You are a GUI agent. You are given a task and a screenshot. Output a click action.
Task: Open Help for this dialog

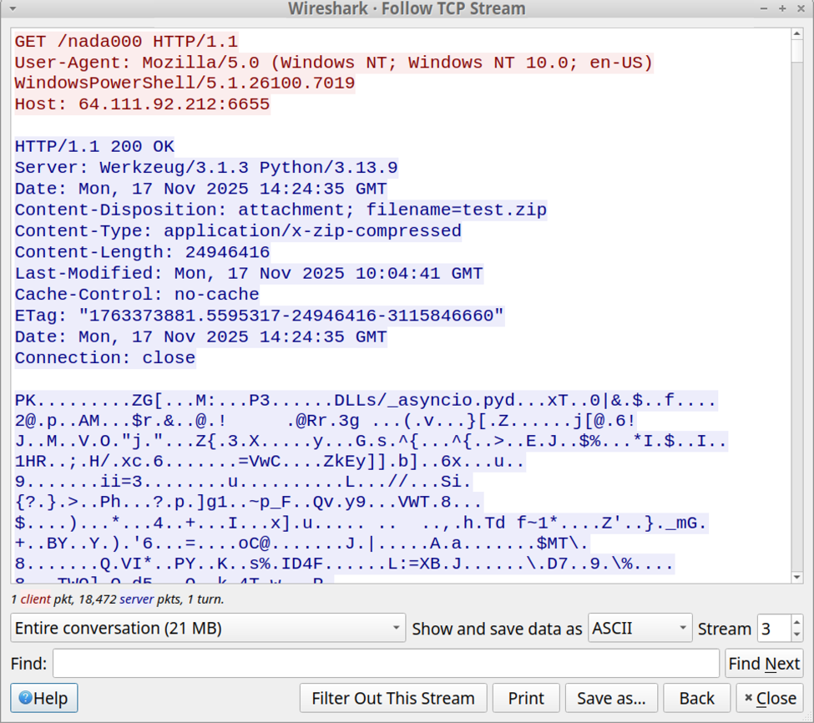44,698
